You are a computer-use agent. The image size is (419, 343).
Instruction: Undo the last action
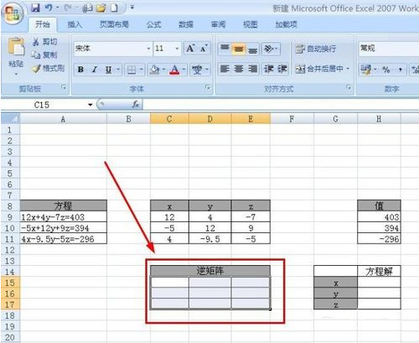point(49,8)
